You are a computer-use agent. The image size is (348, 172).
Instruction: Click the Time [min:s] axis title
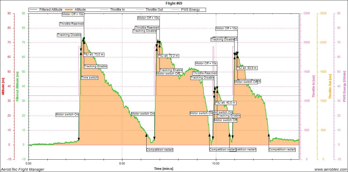click(164, 169)
